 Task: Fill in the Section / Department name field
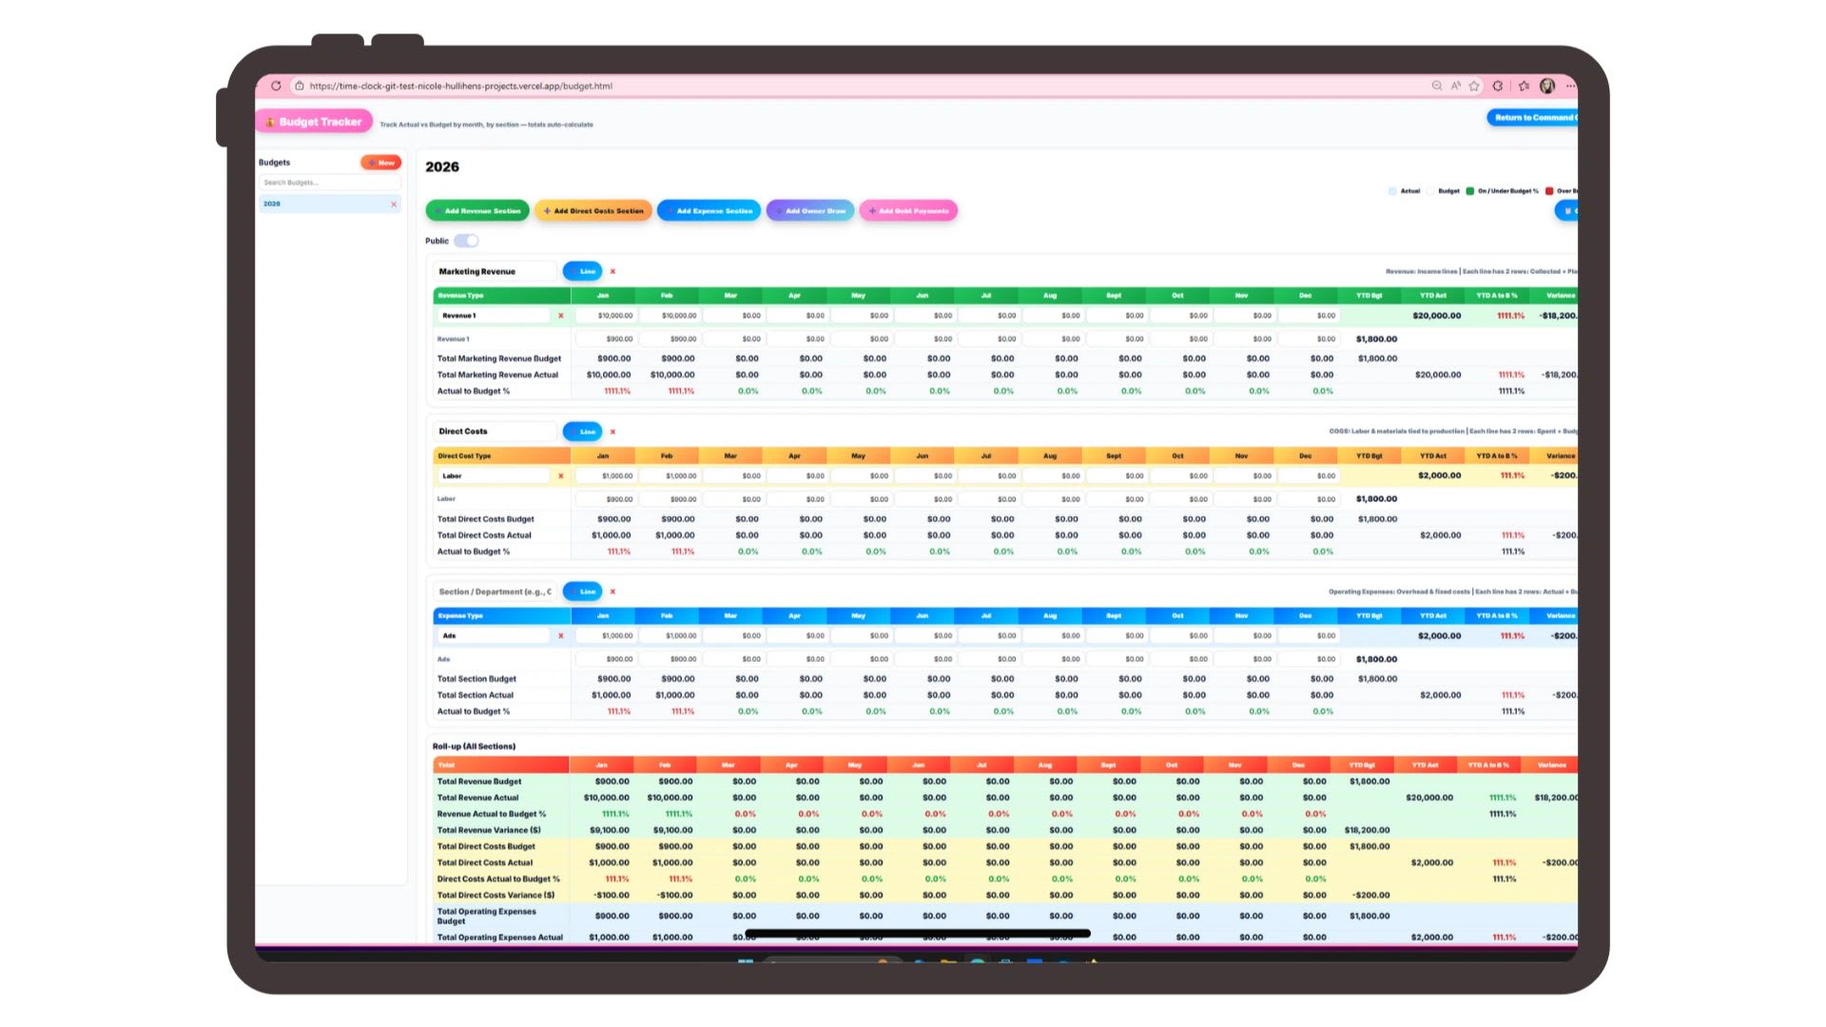point(495,591)
